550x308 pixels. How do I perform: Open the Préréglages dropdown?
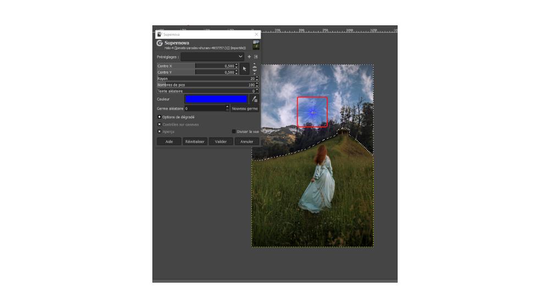(x=212, y=57)
